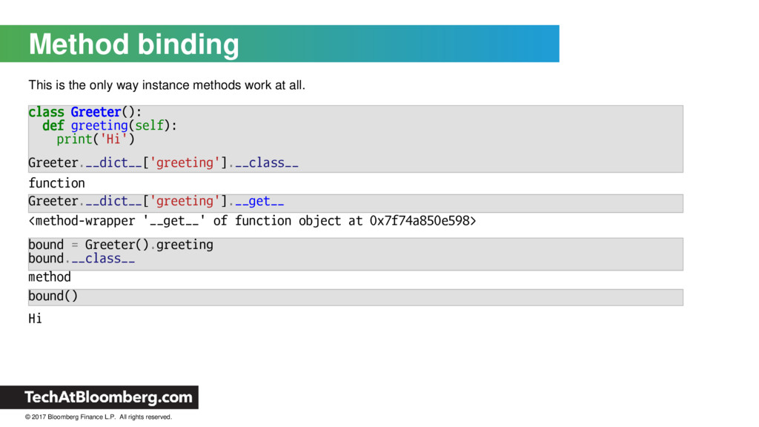Click 'greeting' string in __get__ cell

tap(185, 201)
